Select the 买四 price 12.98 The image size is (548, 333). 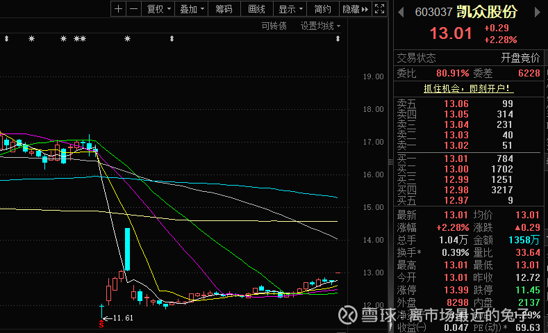click(x=456, y=190)
